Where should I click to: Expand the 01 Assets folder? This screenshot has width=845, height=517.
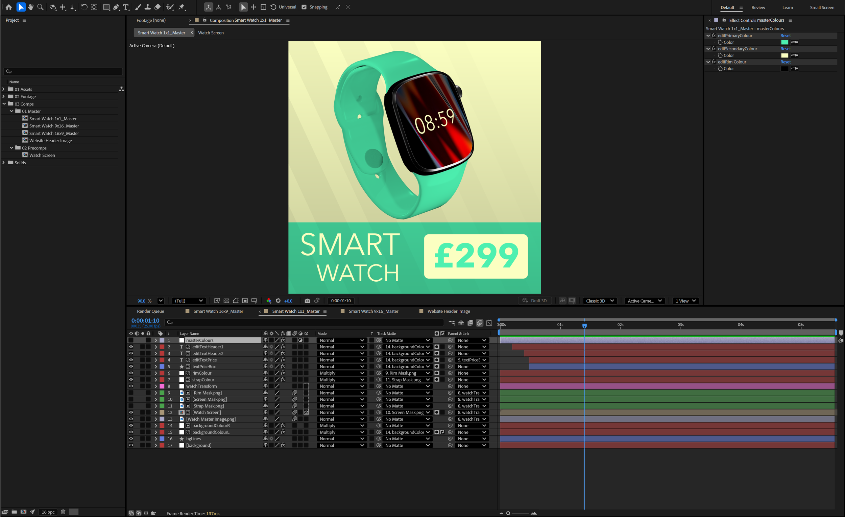point(4,89)
